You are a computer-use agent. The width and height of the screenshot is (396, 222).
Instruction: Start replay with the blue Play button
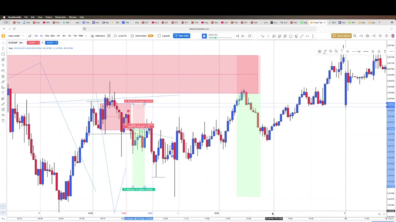click(x=204, y=36)
